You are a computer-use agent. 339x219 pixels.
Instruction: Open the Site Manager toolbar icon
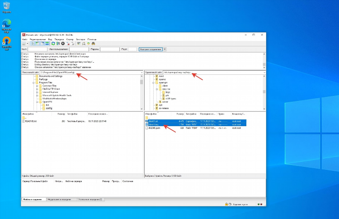click(x=24, y=44)
